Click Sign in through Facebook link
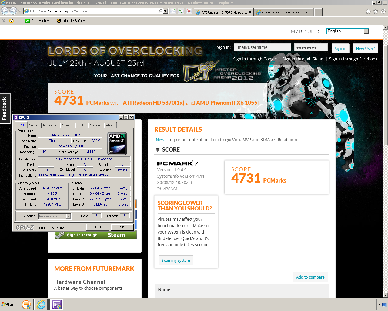 click(x=353, y=59)
